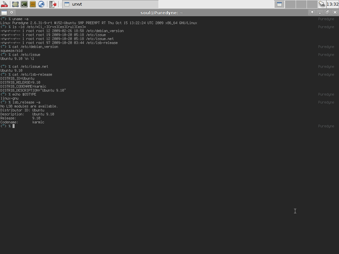Click the show desktop icon in panel
The height and width of the screenshot is (254, 339).
point(15,4)
